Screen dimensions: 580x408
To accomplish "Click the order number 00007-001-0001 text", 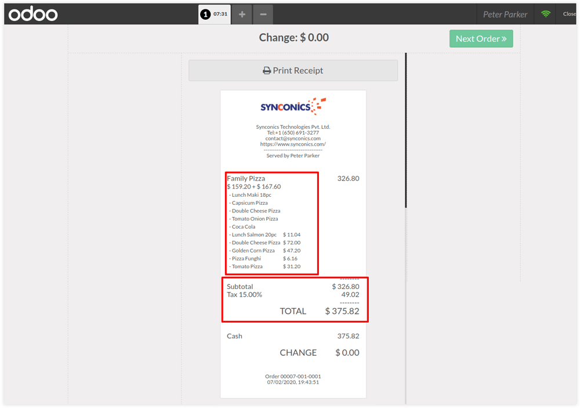I will tap(293, 377).
